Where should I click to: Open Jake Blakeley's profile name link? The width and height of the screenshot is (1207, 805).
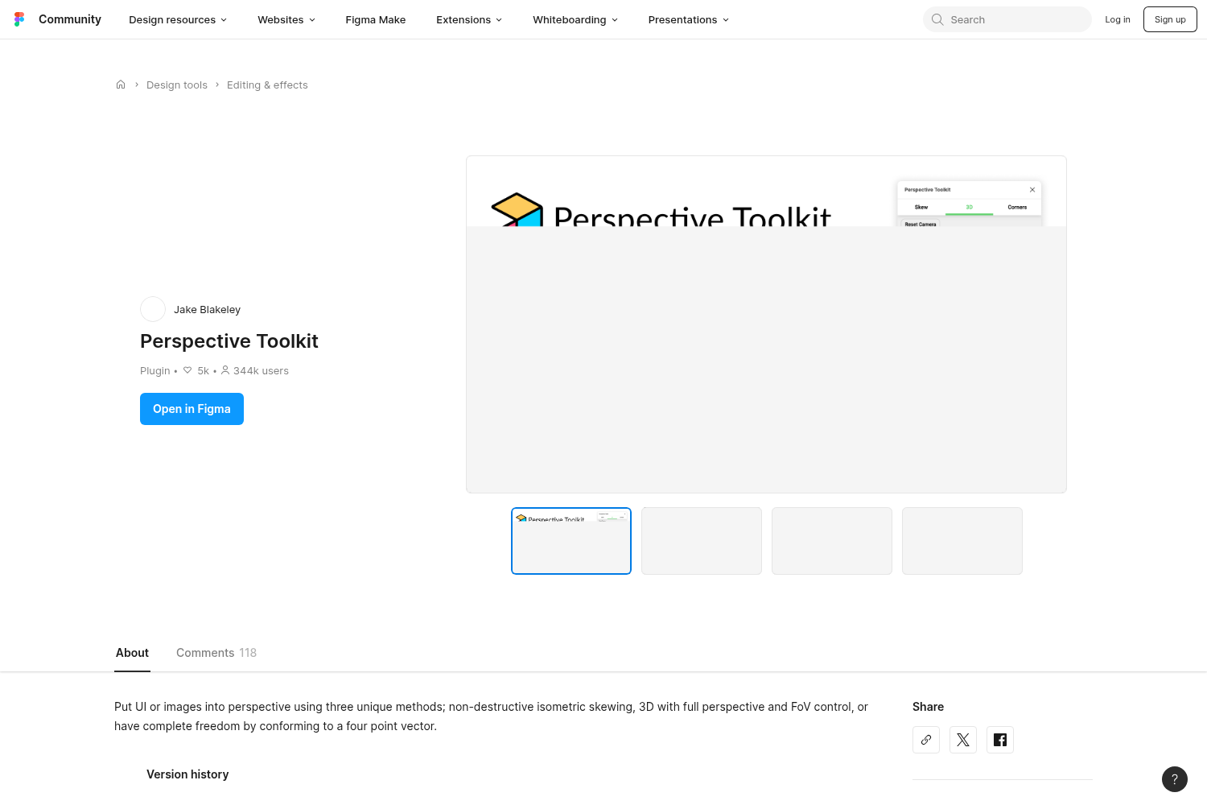(x=207, y=309)
